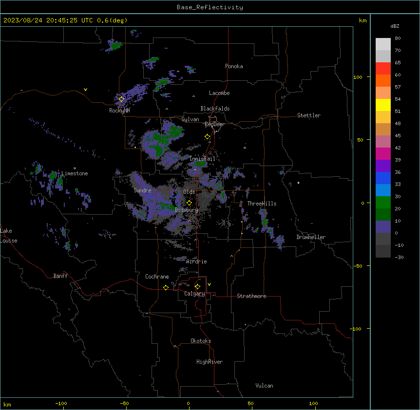Click the Base_Reflectivity title
This screenshot has height=410, width=420.
point(210,7)
